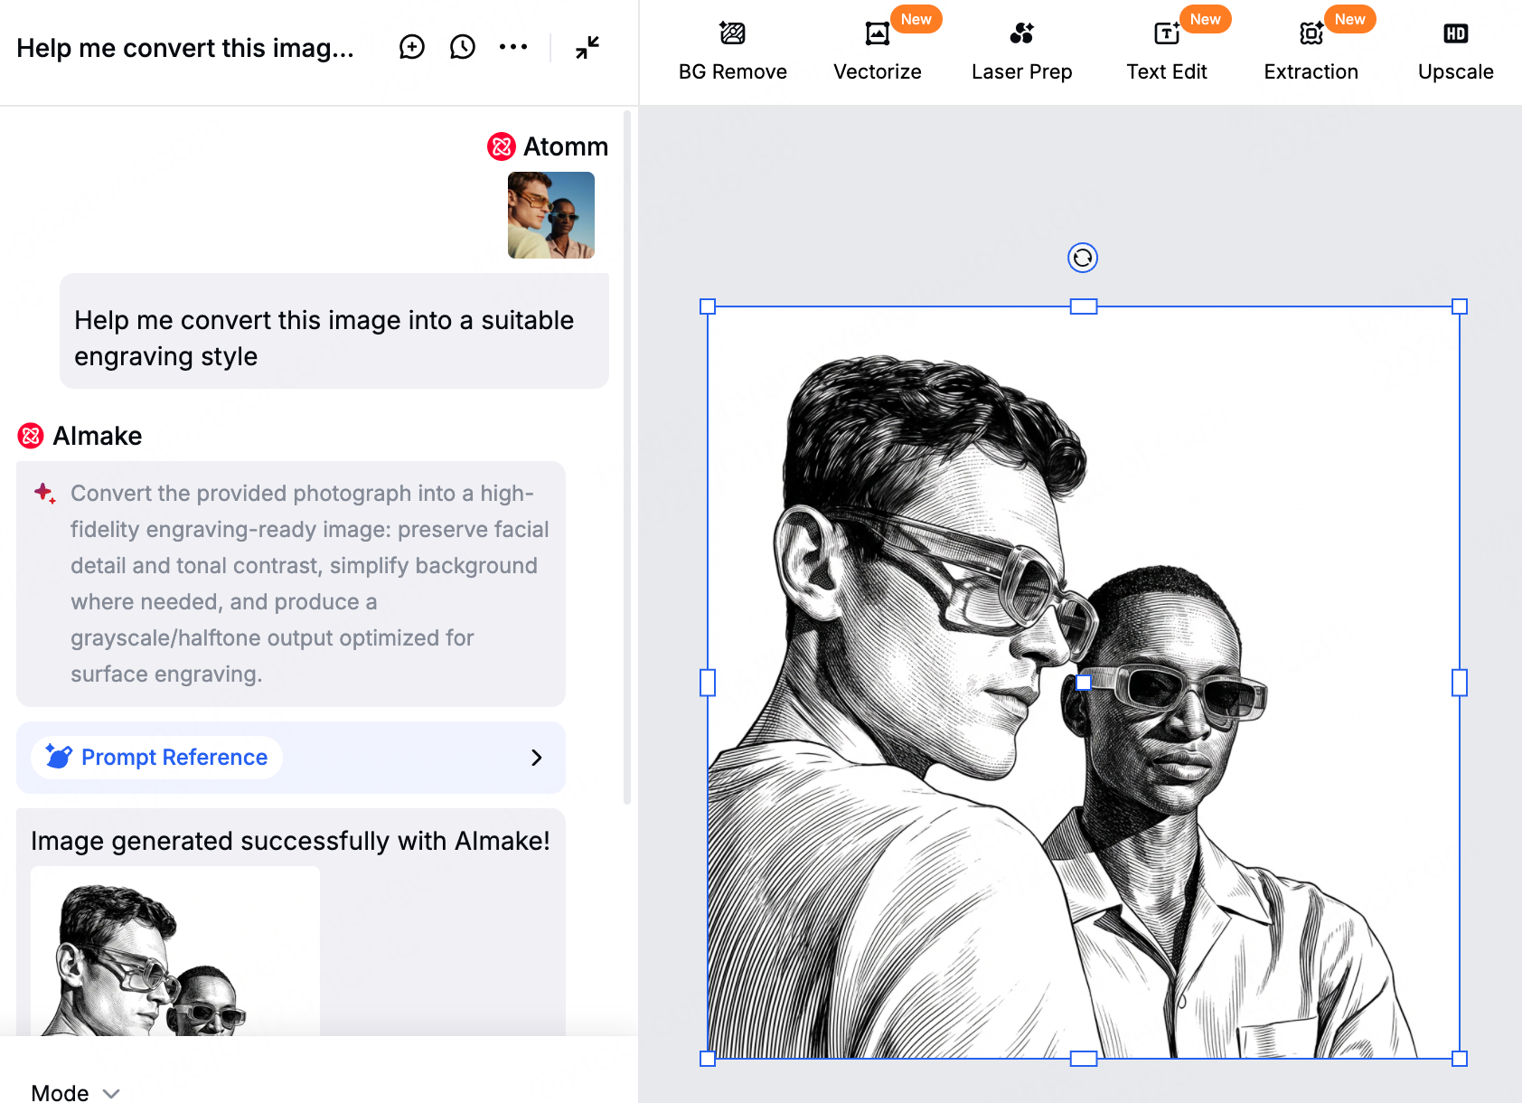Click the rotate handle above the image
Viewport: 1522px width, 1103px height.
click(1083, 258)
